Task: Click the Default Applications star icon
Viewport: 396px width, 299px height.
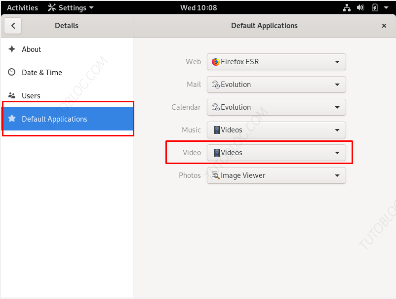Action: tap(12, 118)
